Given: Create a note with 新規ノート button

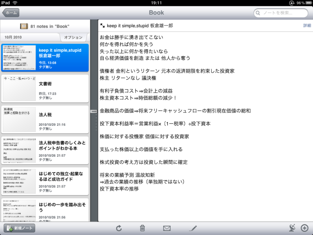Looking at the screenshot, I should point(19,228).
